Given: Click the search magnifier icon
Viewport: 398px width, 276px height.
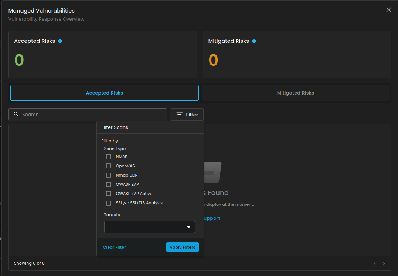Looking at the screenshot, I should point(16,114).
